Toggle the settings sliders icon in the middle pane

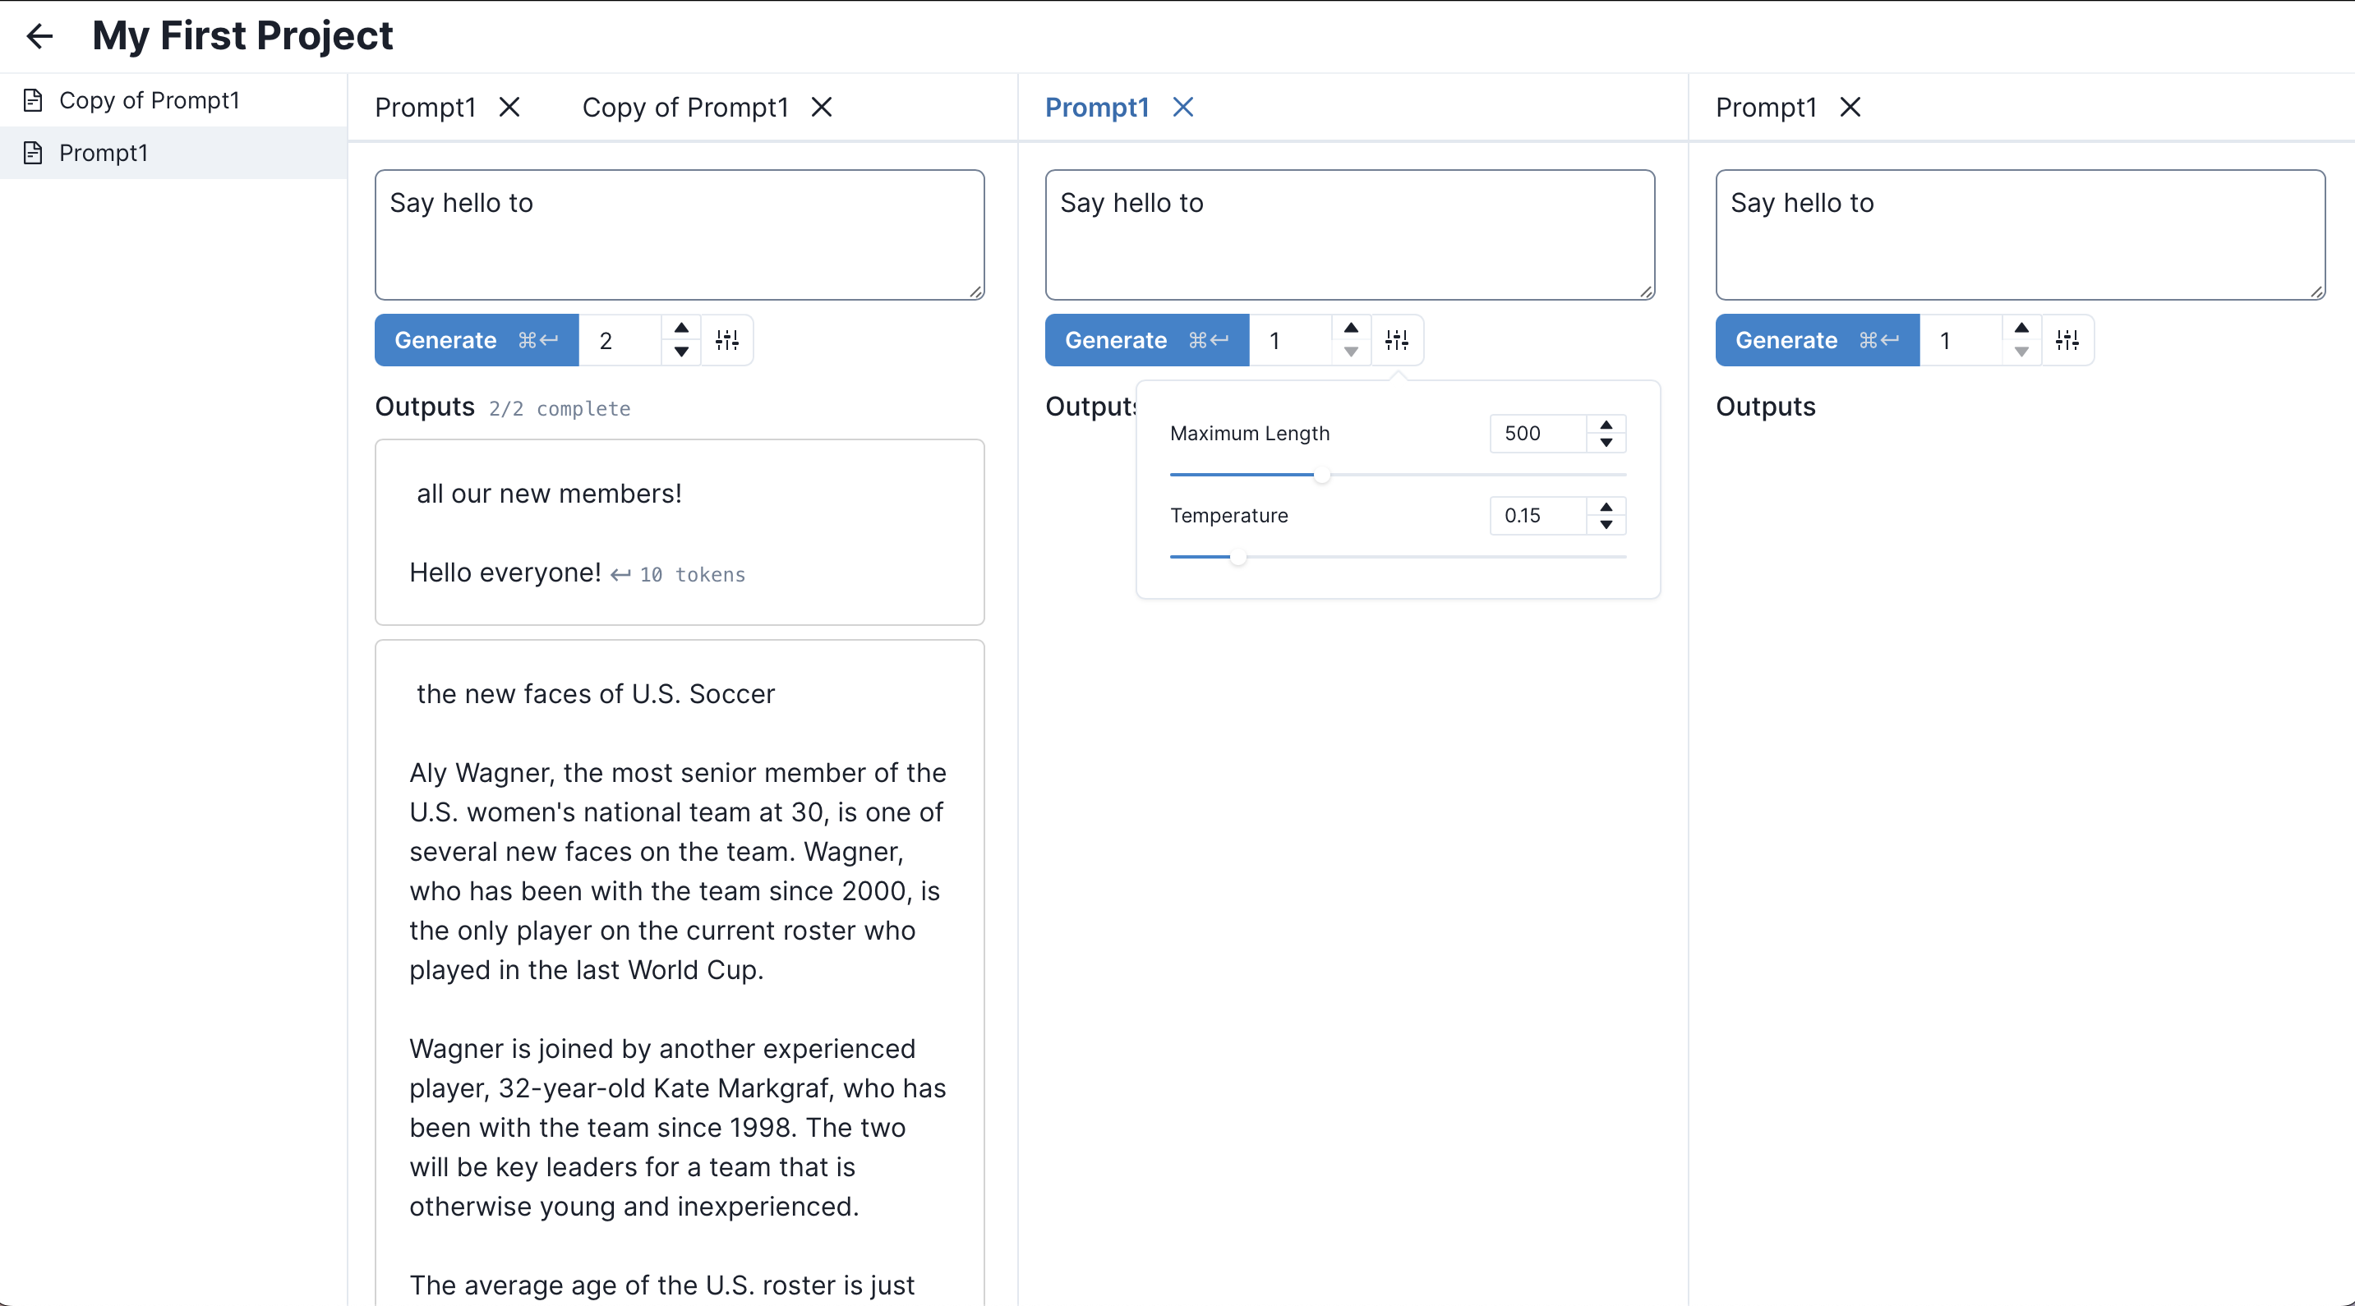pos(1397,340)
